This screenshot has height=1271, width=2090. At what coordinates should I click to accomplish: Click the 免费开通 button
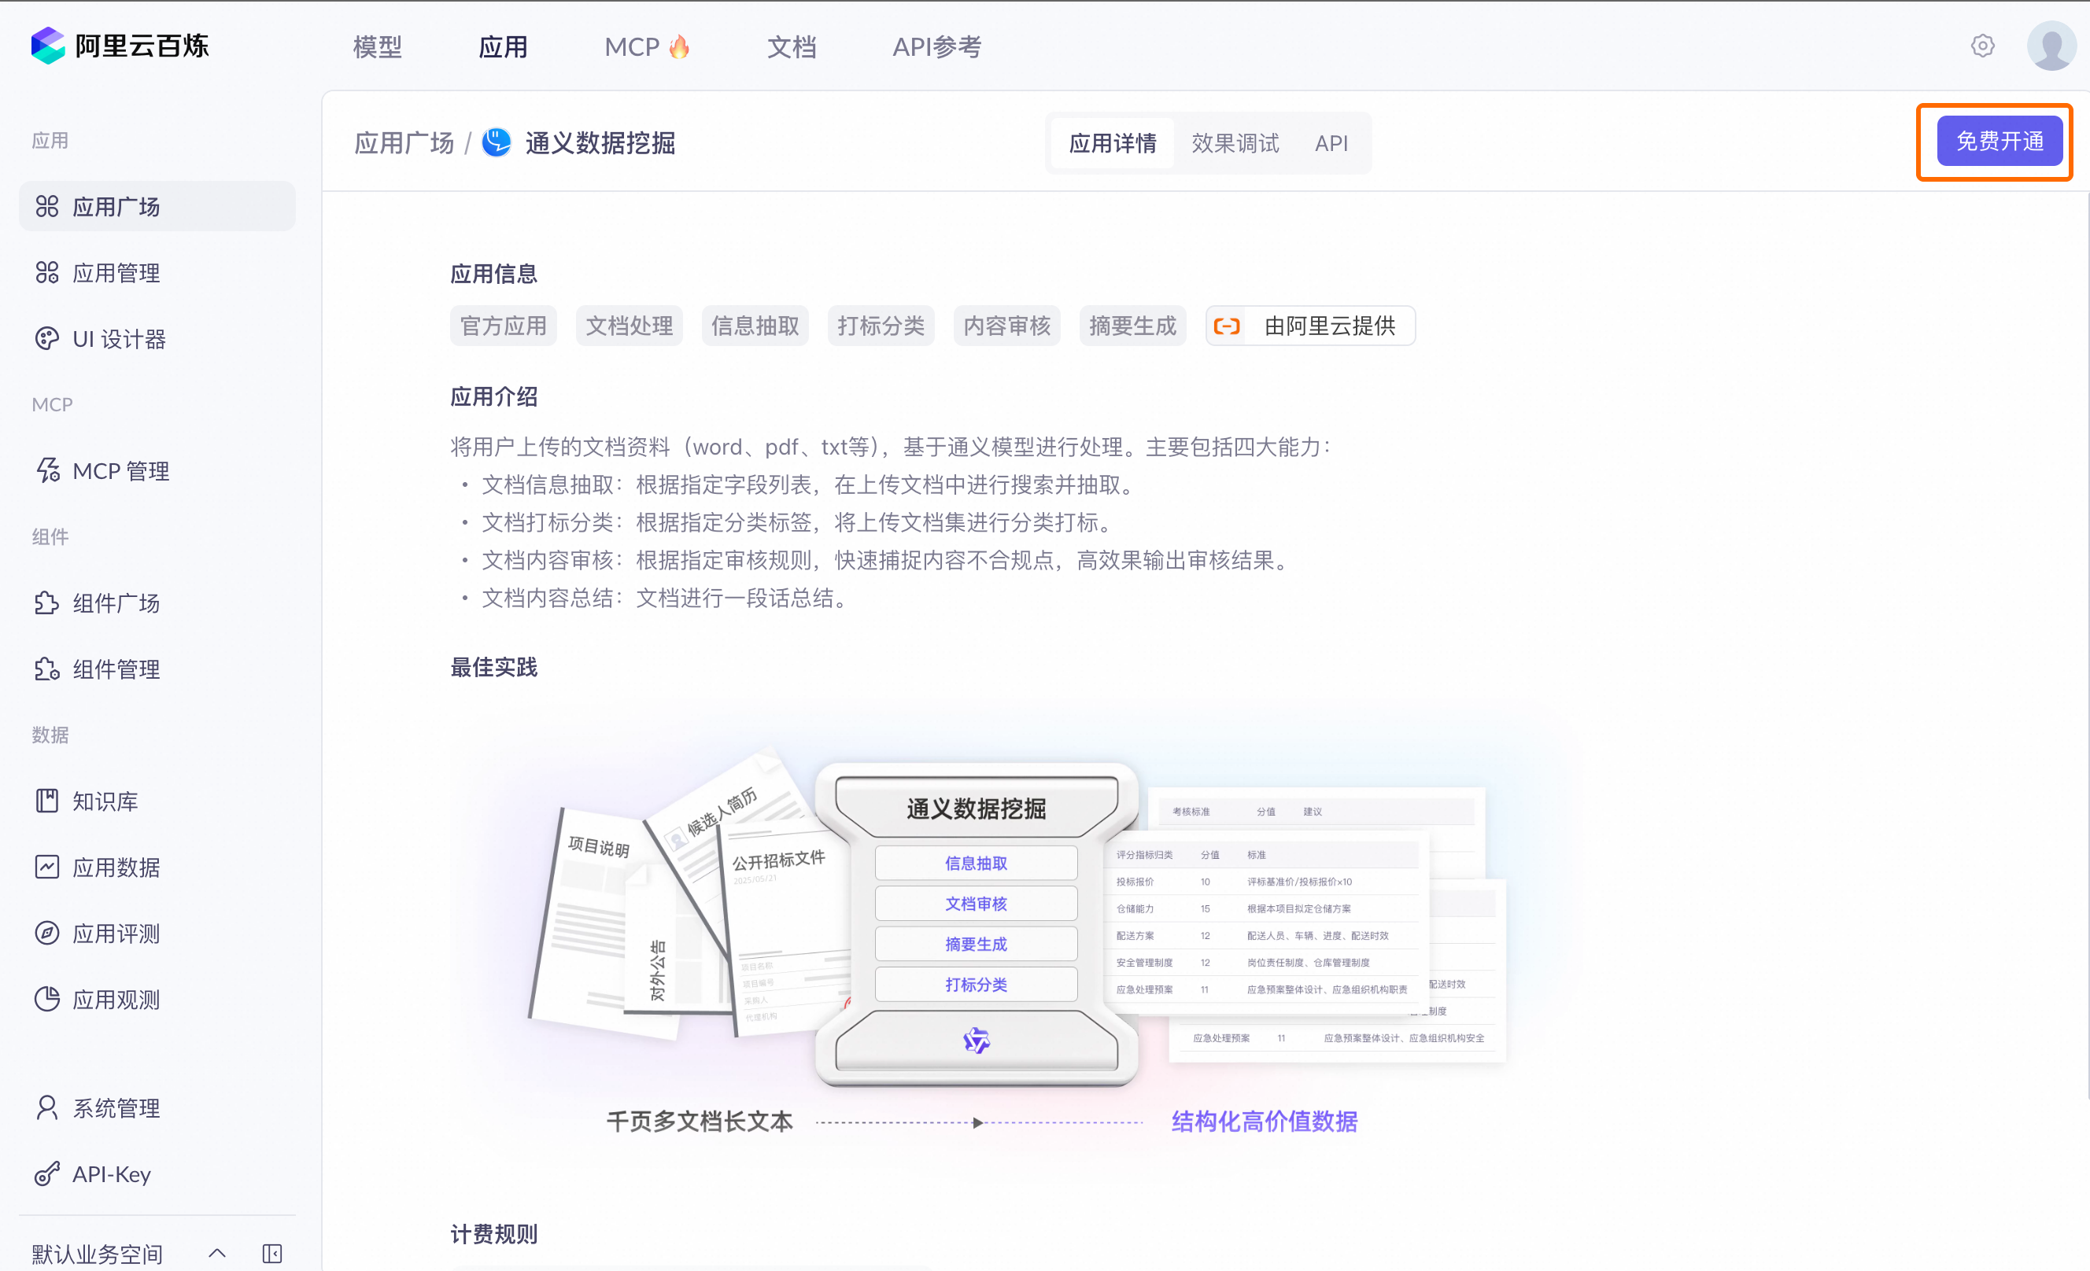pyautogui.click(x=2000, y=141)
